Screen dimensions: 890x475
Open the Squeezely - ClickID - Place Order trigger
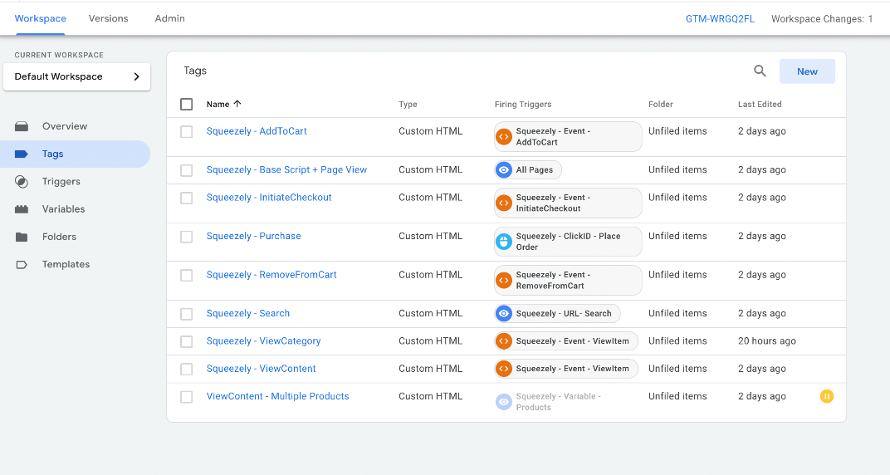coord(568,242)
